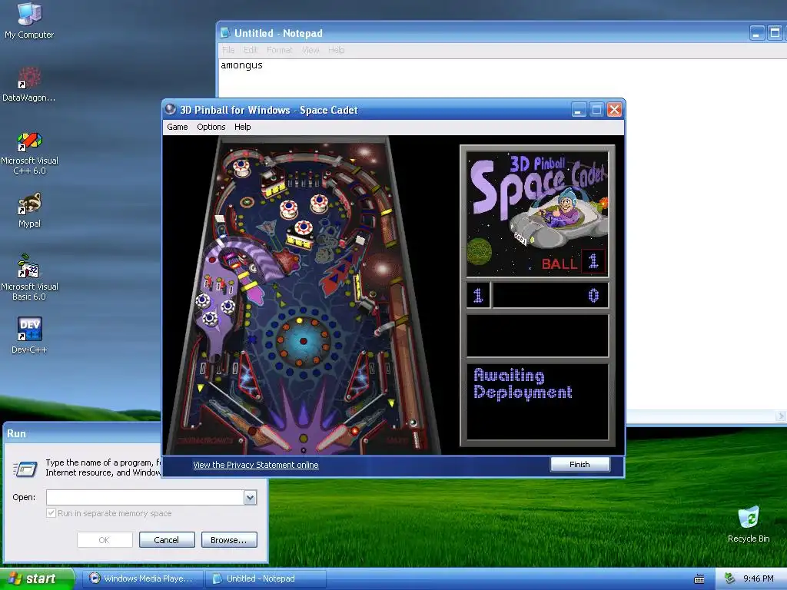Image resolution: width=787 pixels, height=590 pixels.
Task: Open the Help menu in Pinball
Action: click(242, 127)
